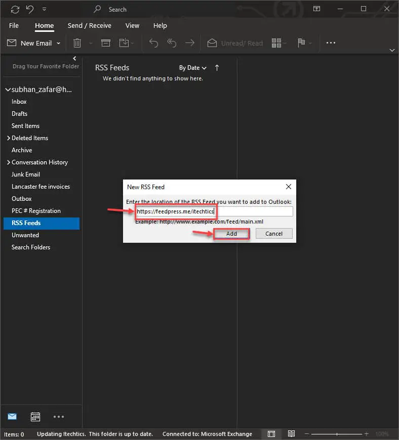This screenshot has height=440, width=399.
Task: Click the zoom slider track
Action: 337,434
